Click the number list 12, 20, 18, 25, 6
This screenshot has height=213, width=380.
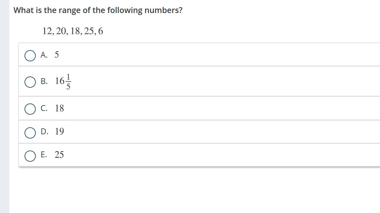click(x=73, y=31)
